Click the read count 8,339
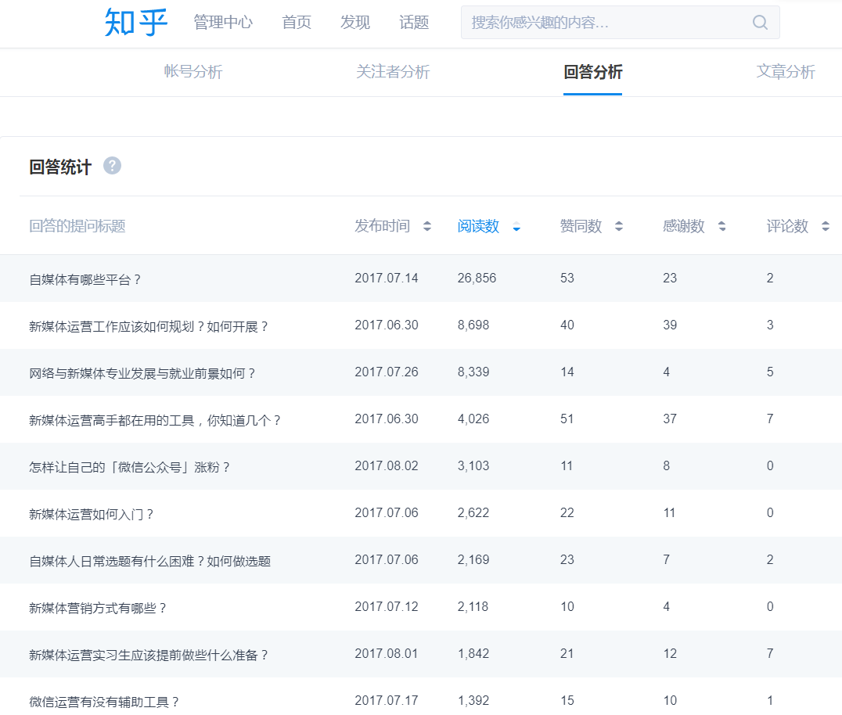Viewport: 842px width, 715px height. (x=473, y=372)
